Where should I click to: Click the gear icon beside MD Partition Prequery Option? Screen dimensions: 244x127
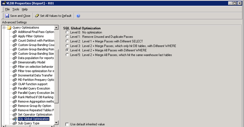(15, 80)
